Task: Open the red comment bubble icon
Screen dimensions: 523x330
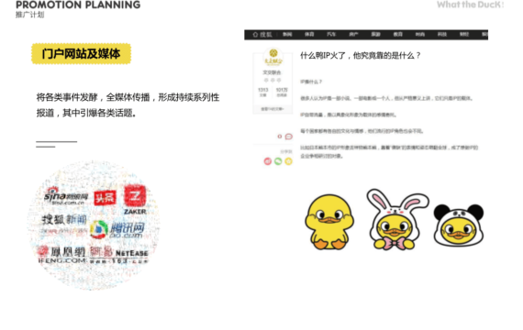Action: [289, 137]
